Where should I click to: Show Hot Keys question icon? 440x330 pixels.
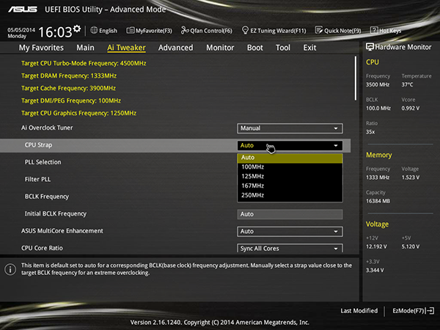[x=374, y=30]
